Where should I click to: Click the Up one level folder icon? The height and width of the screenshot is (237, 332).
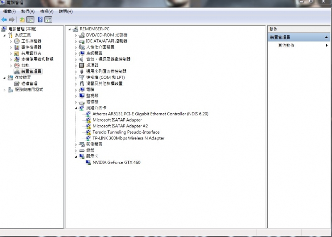tap(22, 20)
